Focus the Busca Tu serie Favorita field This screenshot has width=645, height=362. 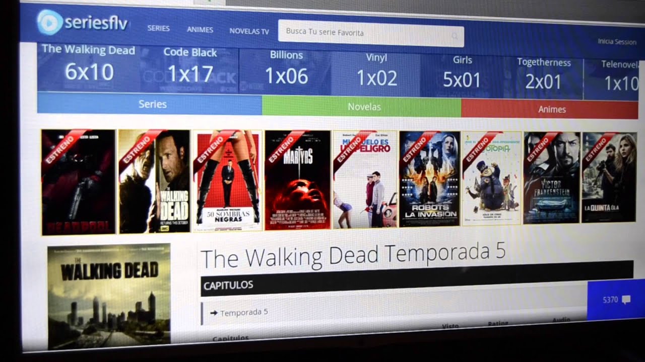[x=371, y=34]
